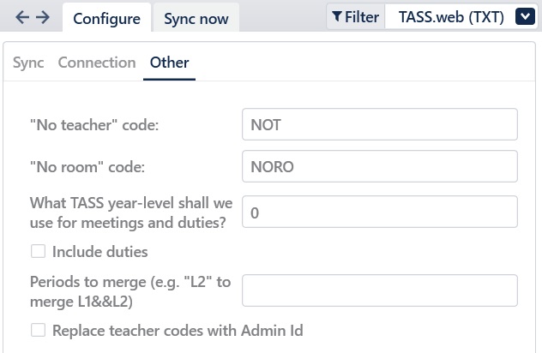Click the back arrow icon
The height and width of the screenshot is (353, 542).
23,17
